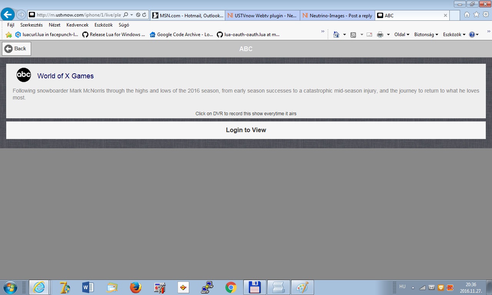Click the RSS feeds icon
The width and height of the screenshot is (492, 295).
[353, 35]
